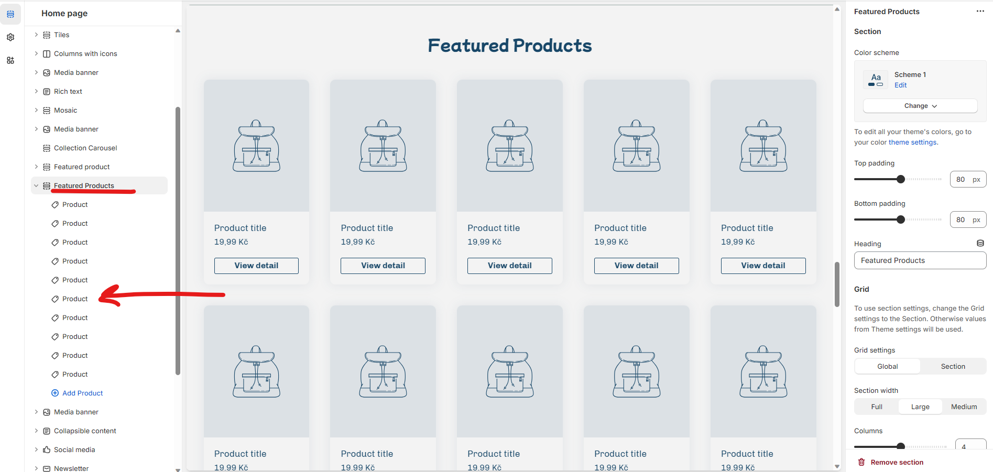
Task: Click the three-dots menu for Featured Products
Action: 980,12
